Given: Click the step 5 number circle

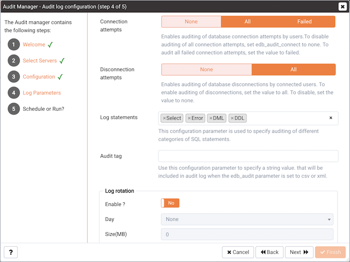Looking at the screenshot, I should click(14, 109).
